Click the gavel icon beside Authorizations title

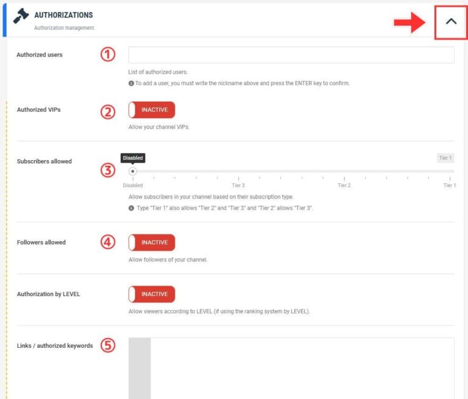coord(20,16)
